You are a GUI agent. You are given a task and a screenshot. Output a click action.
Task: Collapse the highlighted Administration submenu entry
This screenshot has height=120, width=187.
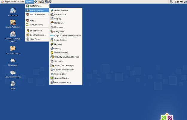pos(37,10)
